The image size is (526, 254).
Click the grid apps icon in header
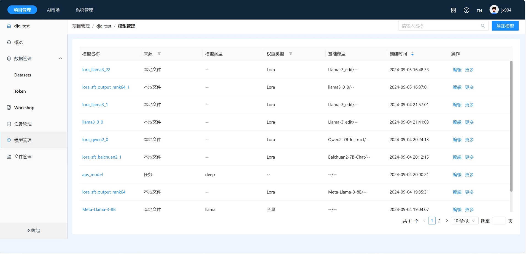point(453,10)
